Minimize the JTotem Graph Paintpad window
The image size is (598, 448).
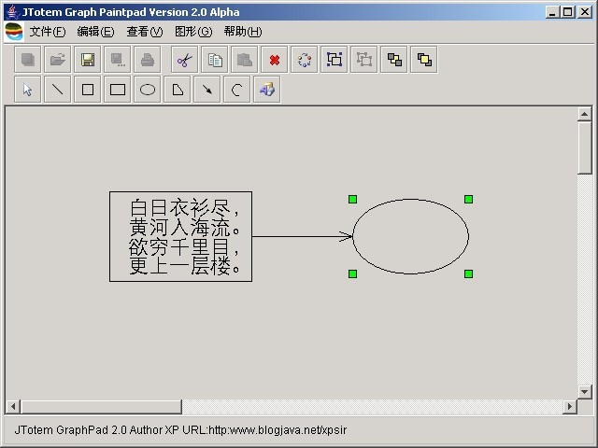pos(552,12)
